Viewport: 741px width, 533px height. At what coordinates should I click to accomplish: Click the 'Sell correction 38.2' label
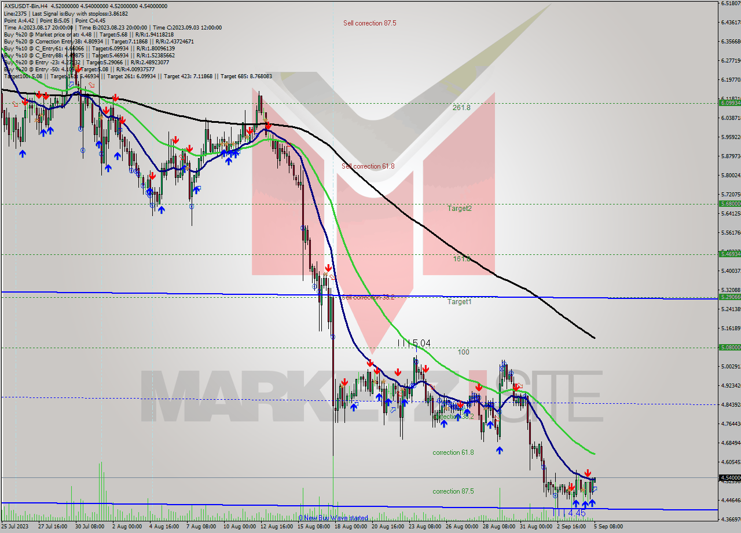368,297
